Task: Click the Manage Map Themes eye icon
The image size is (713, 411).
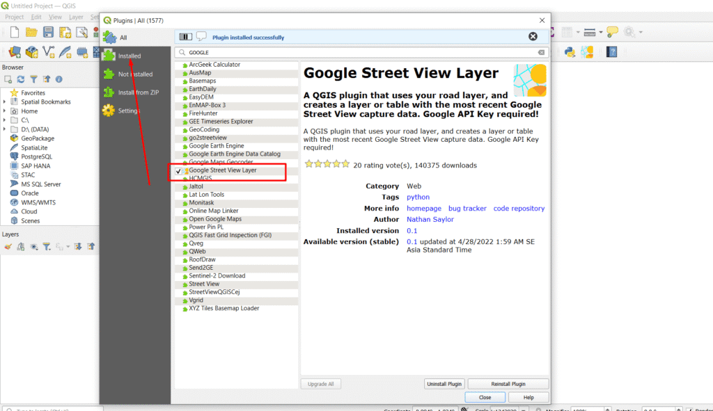Action: click(33, 247)
